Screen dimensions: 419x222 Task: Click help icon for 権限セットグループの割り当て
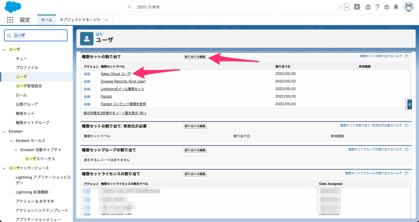click(406, 149)
